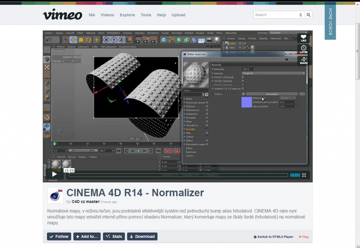
Task: Select the Scale tool in Cinema 4D
Action: click(x=81, y=40)
